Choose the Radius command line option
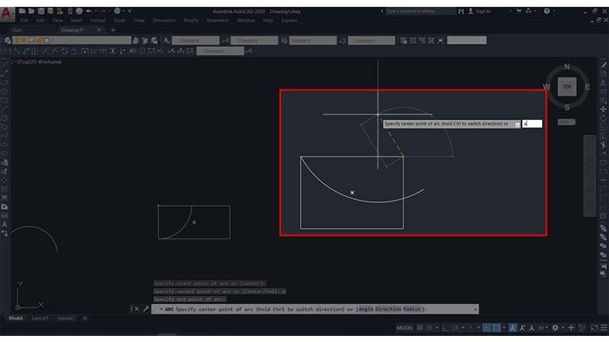This screenshot has width=609, height=342. tap(412, 309)
